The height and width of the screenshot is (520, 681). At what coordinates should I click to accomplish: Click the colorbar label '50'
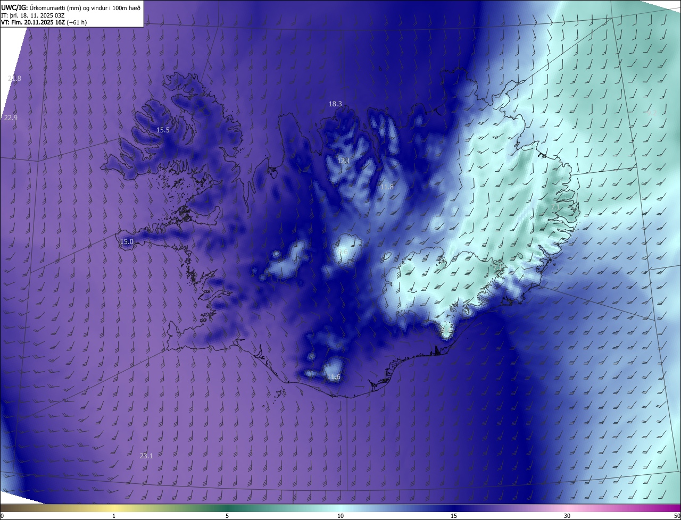coord(677,516)
